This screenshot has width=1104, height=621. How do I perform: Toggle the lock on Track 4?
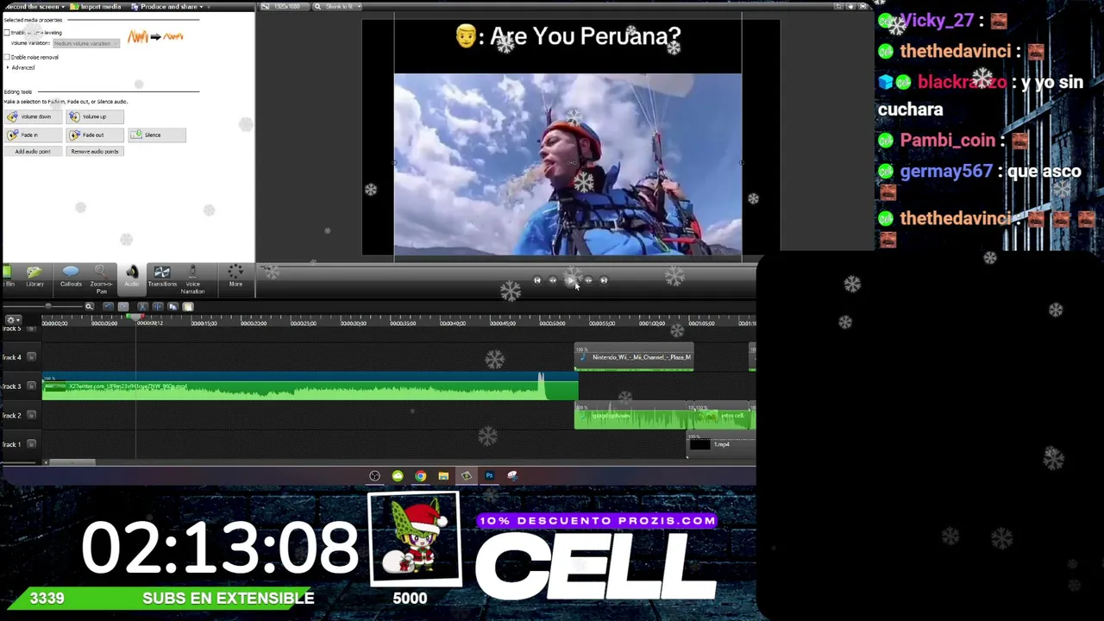[32, 357]
